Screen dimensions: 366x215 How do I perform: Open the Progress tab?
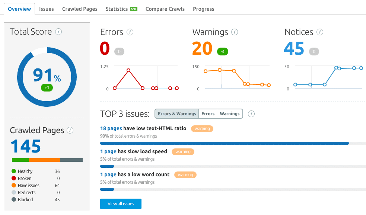[204, 9]
